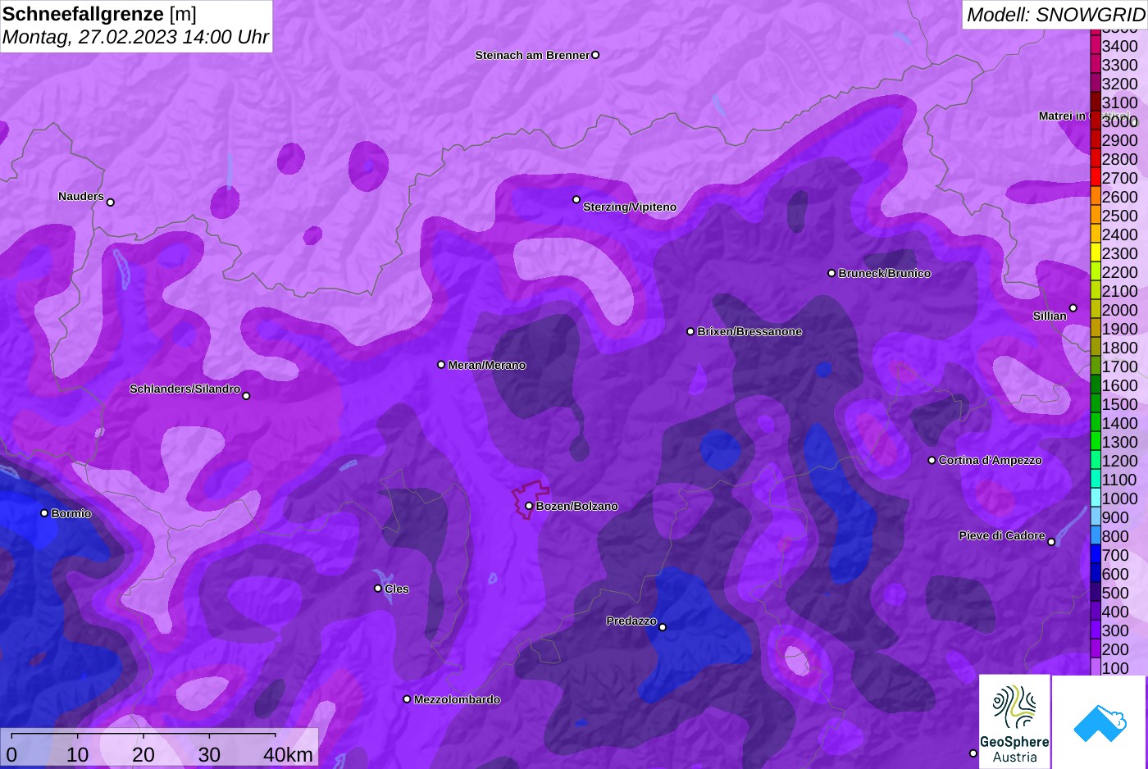Click the Modell: SNOWGRID label
The image size is (1148, 769).
coord(1055,15)
